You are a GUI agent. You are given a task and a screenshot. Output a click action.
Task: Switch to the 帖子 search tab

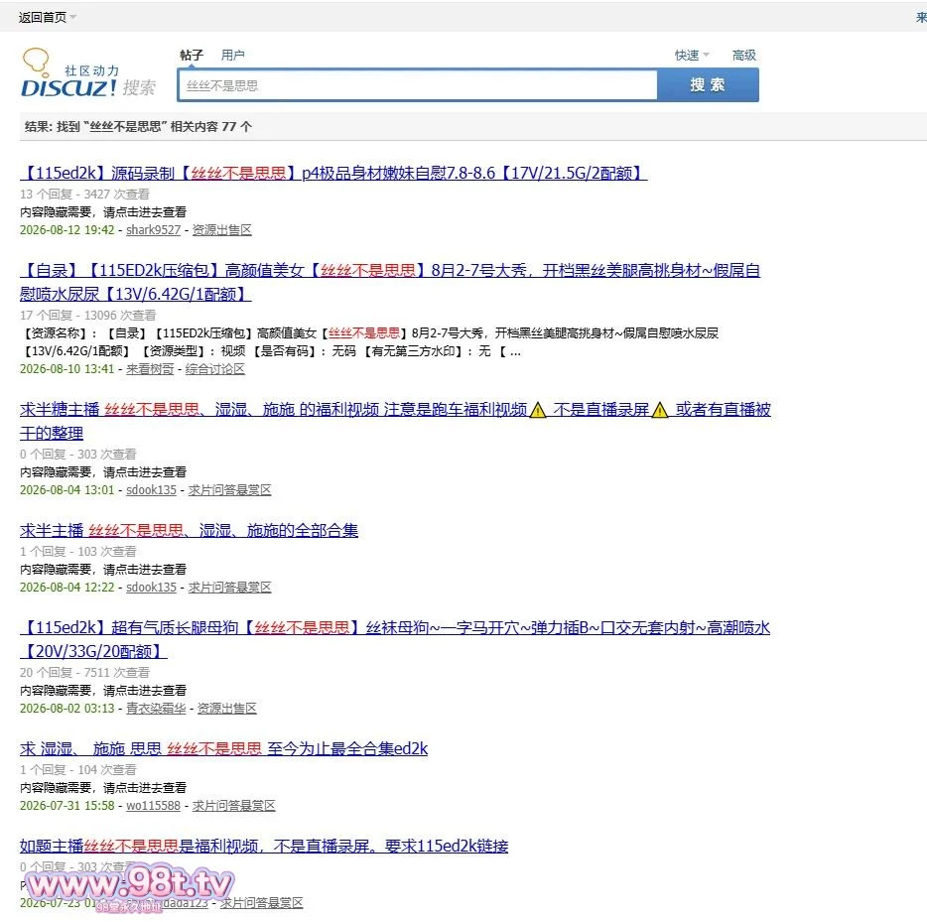pos(191,55)
